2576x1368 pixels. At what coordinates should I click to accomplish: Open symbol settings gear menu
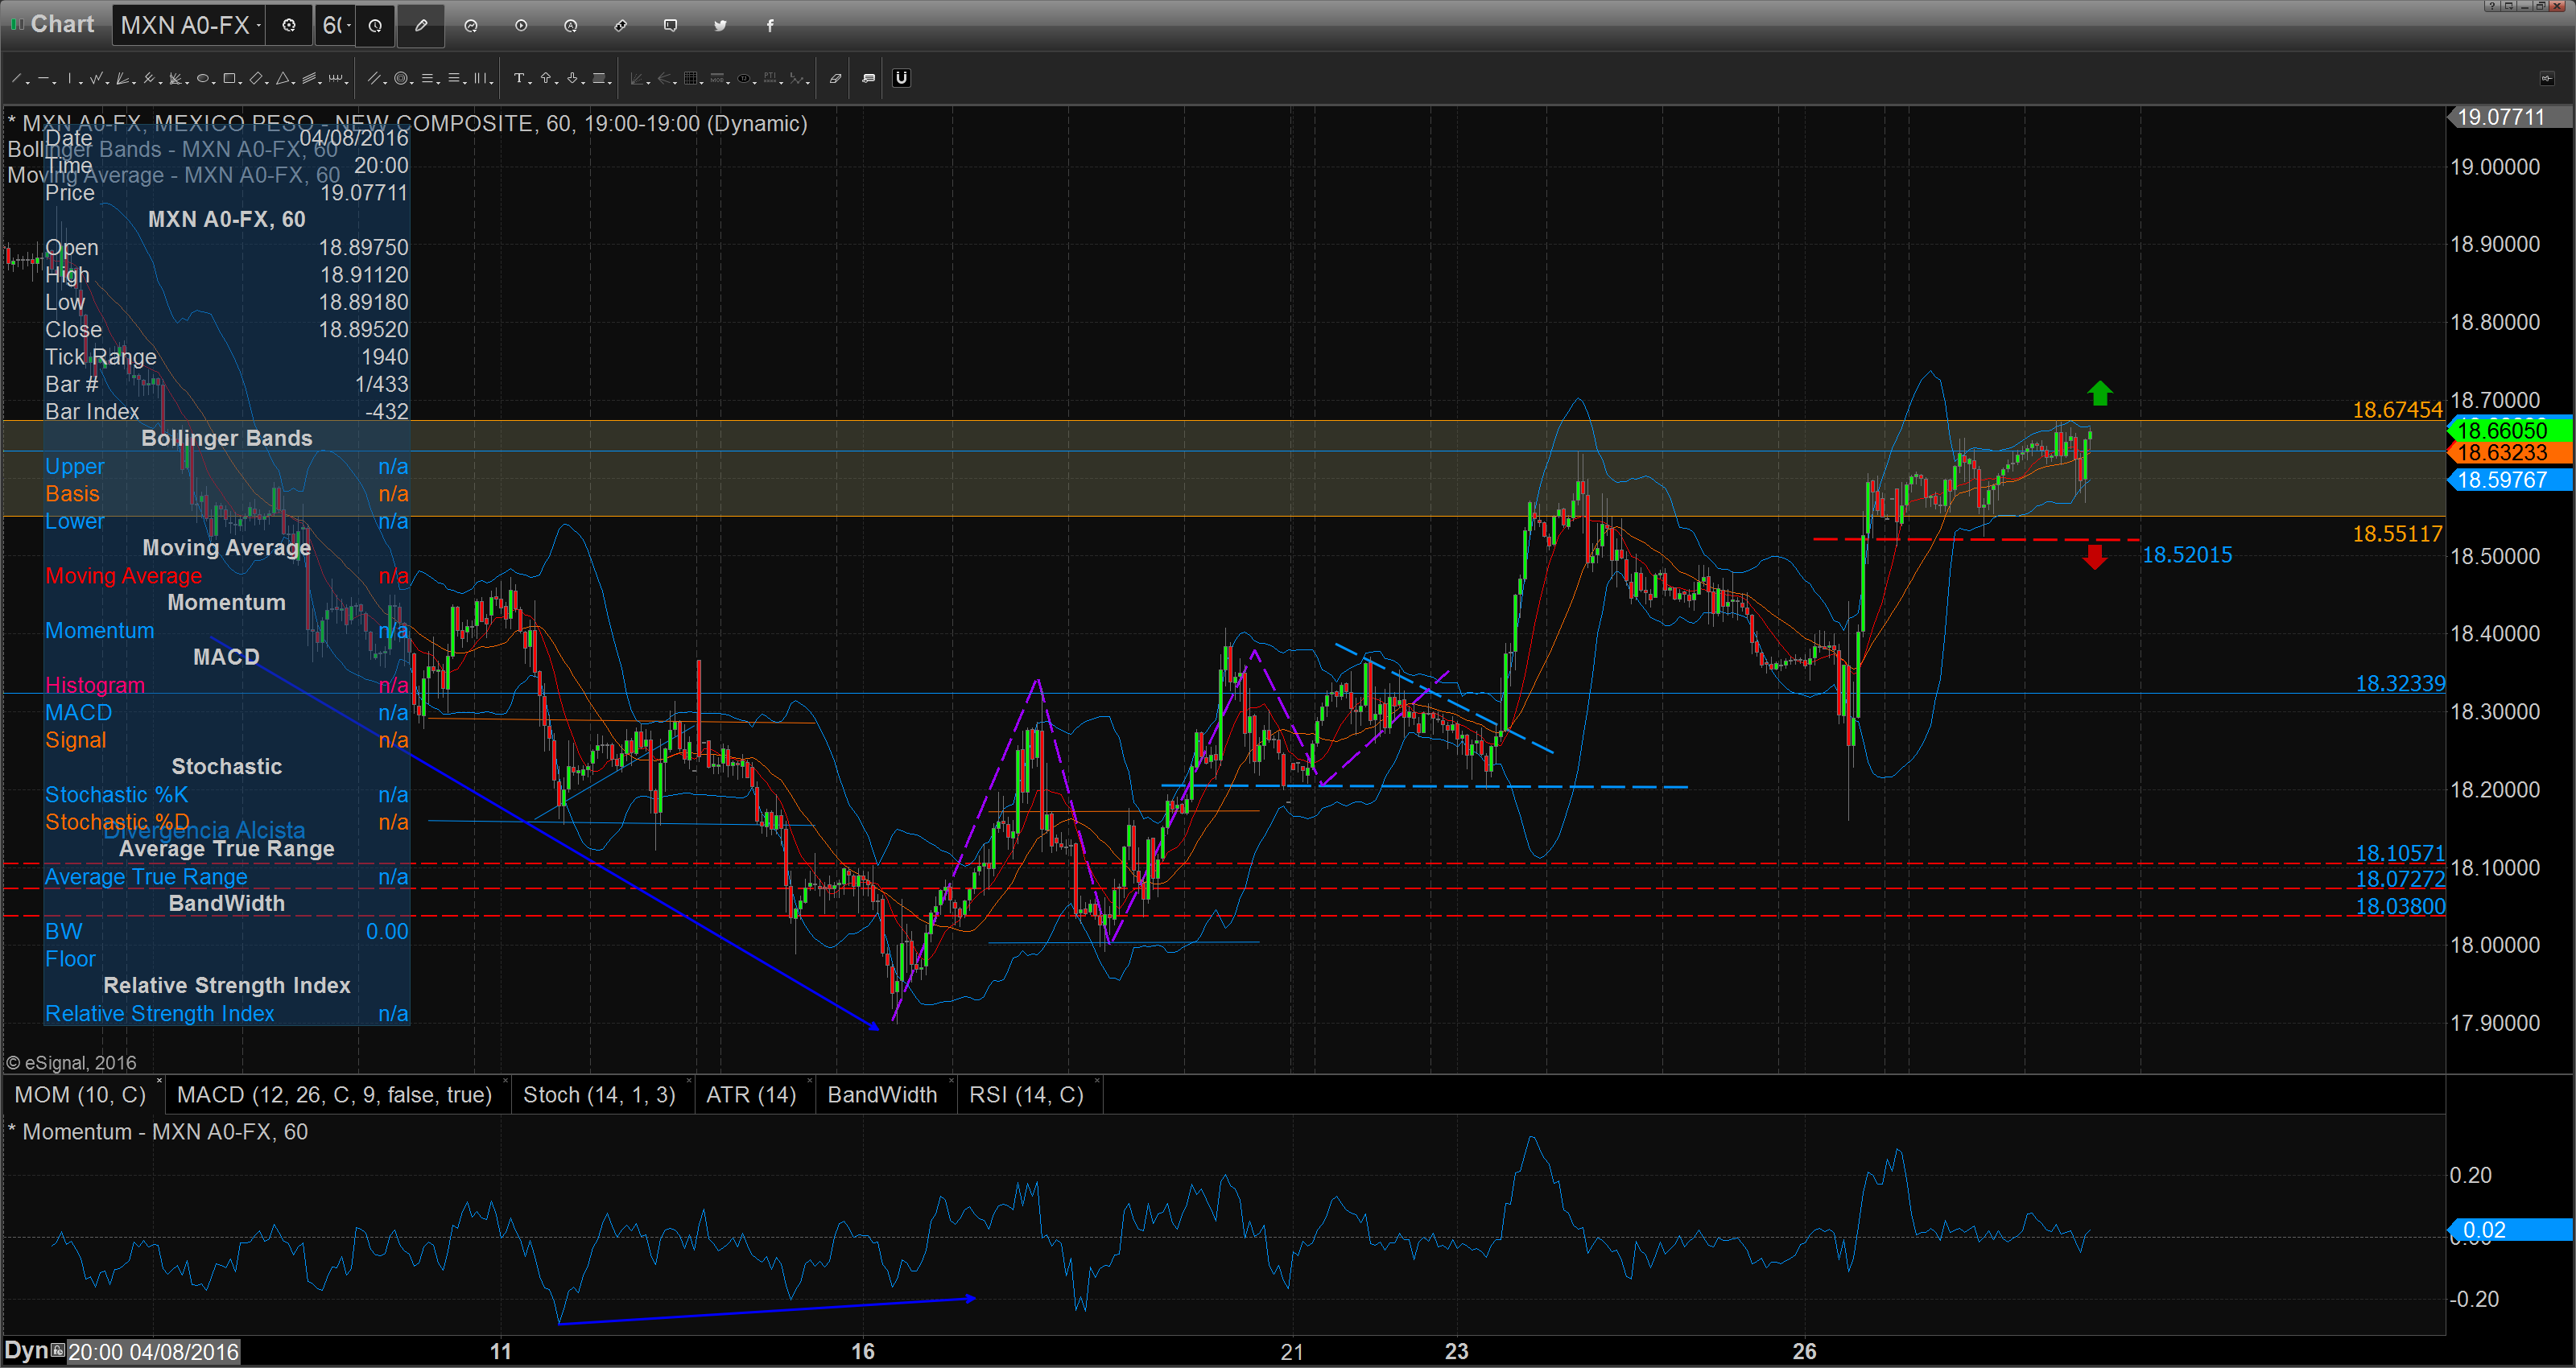tap(289, 25)
